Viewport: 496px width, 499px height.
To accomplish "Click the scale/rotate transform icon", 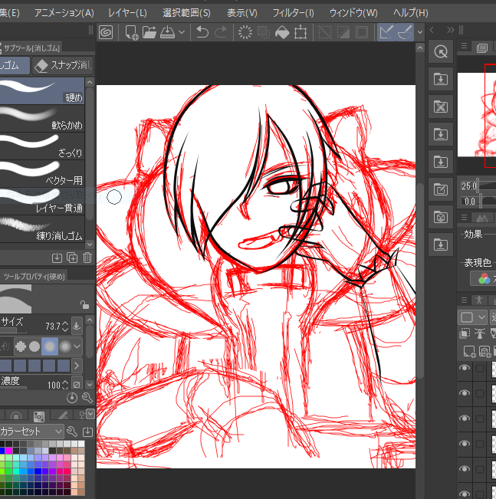I will pos(301,32).
